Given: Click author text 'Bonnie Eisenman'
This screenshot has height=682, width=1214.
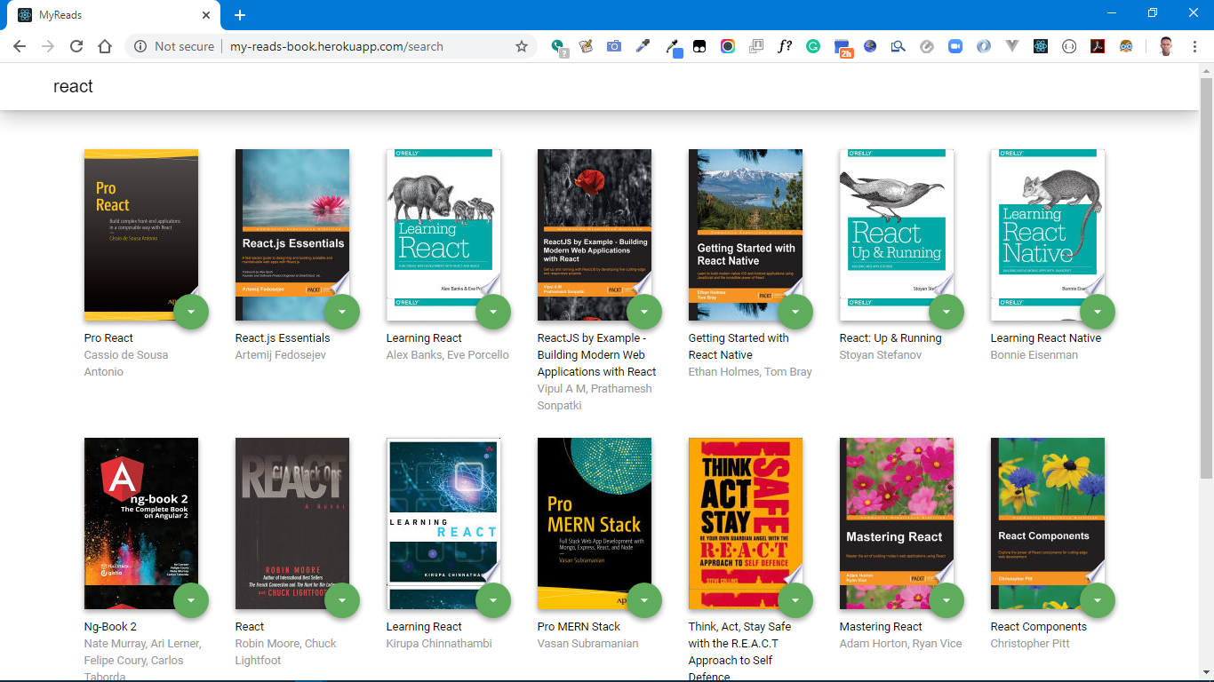Looking at the screenshot, I should (1034, 355).
